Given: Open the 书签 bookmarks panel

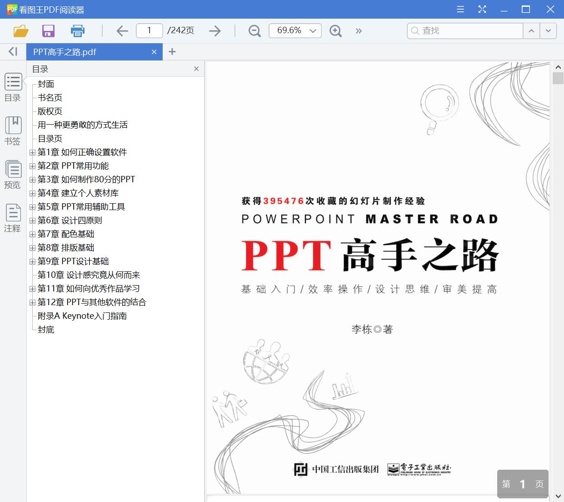Looking at the screenshot, I should pos(13,131).
